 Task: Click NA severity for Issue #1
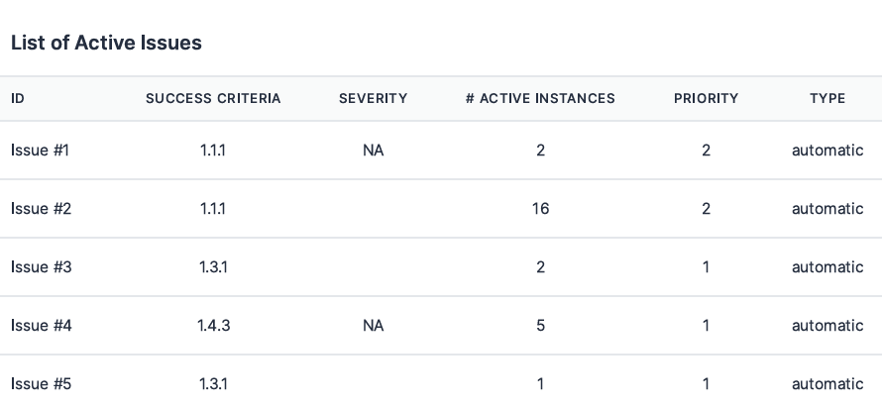coord(373,151)
